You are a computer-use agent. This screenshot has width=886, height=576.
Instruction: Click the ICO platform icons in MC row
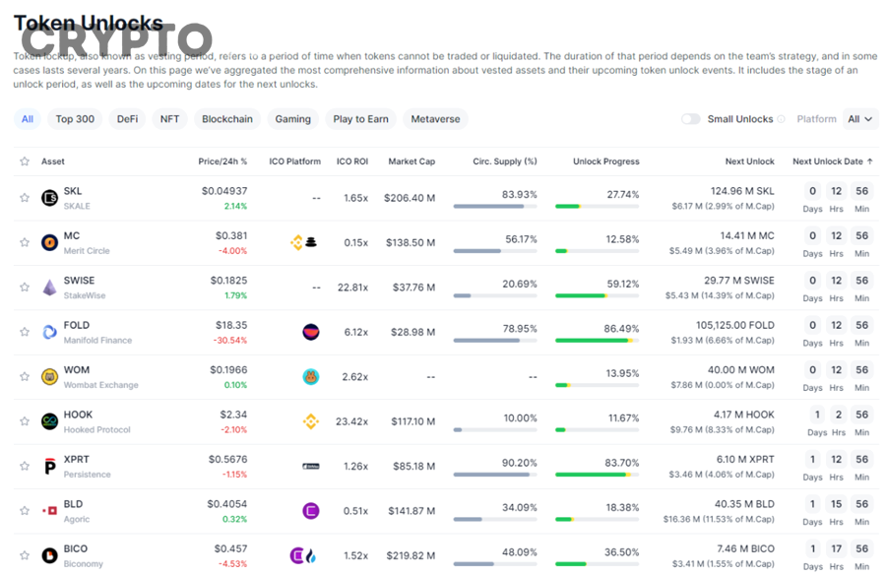[303, 242]
